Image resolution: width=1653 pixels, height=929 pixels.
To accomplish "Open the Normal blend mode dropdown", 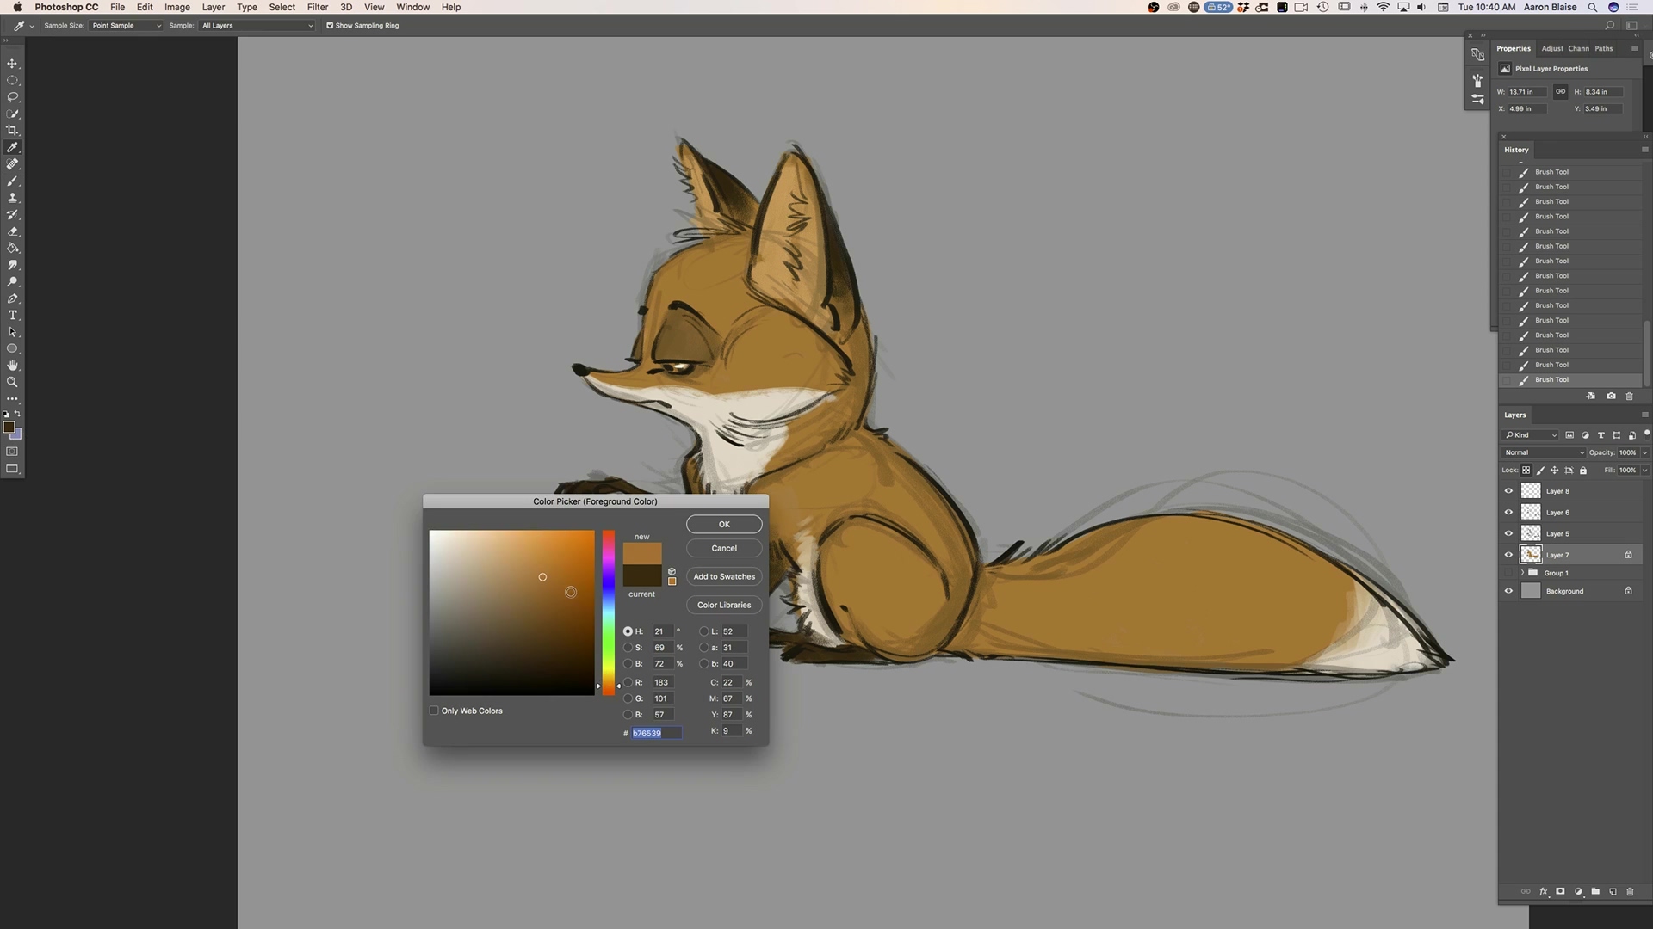I will (1544, 452).
